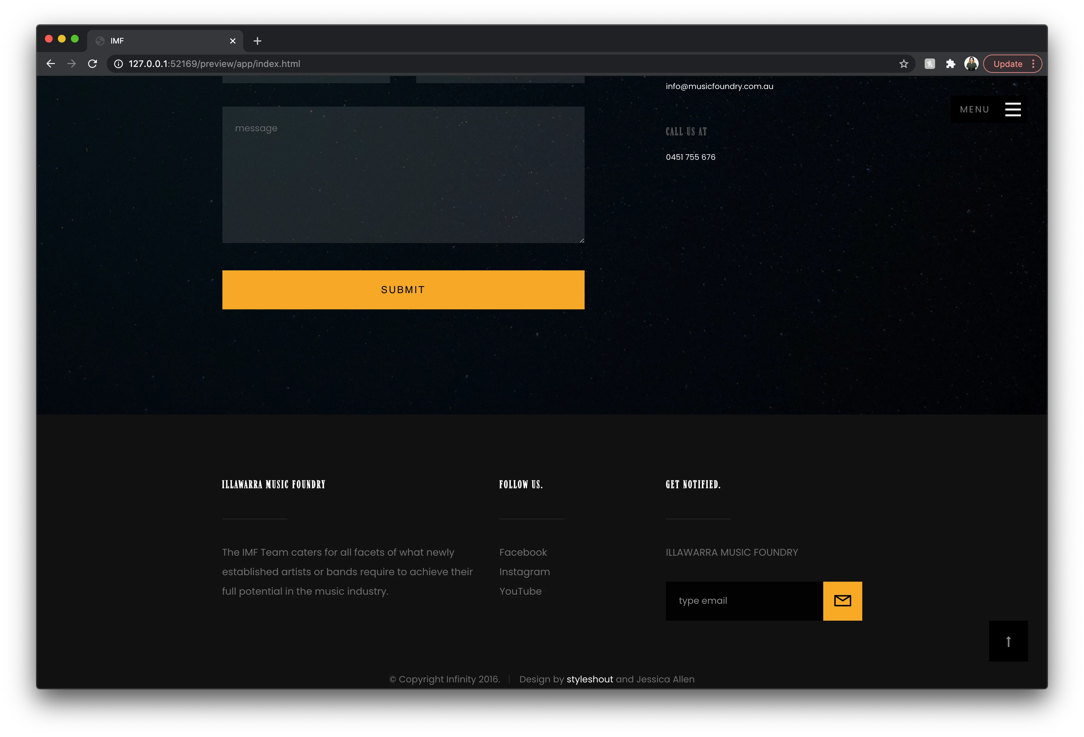Follow the styleshout link in footer
Viewport: 1084px width, 737px height.
589,679
